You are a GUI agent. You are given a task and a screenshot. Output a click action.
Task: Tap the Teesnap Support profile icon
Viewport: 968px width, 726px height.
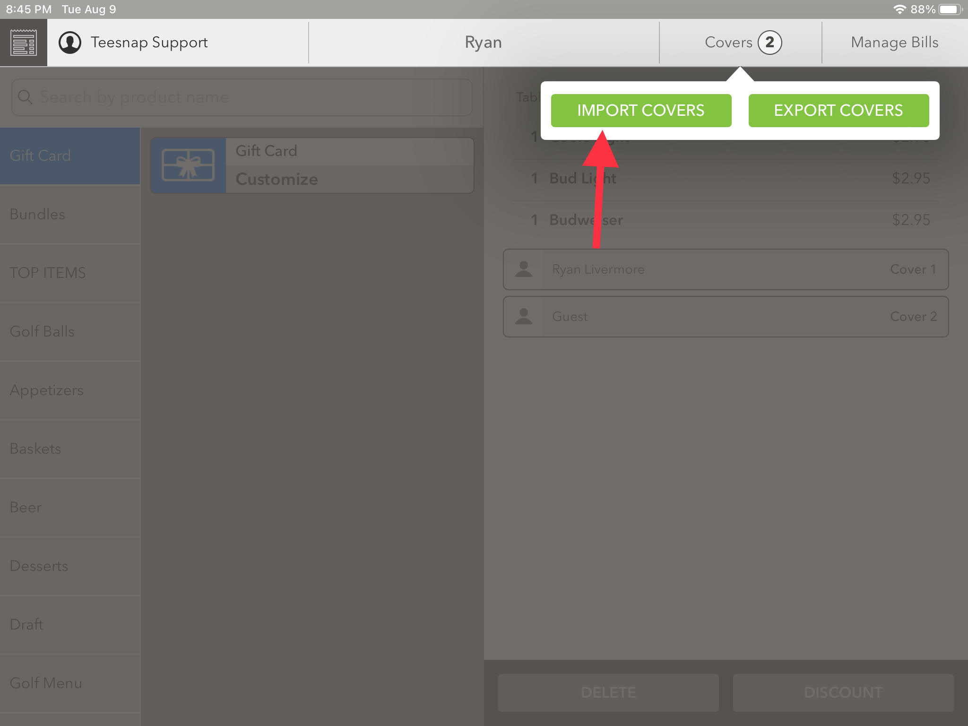coord(70,43)
